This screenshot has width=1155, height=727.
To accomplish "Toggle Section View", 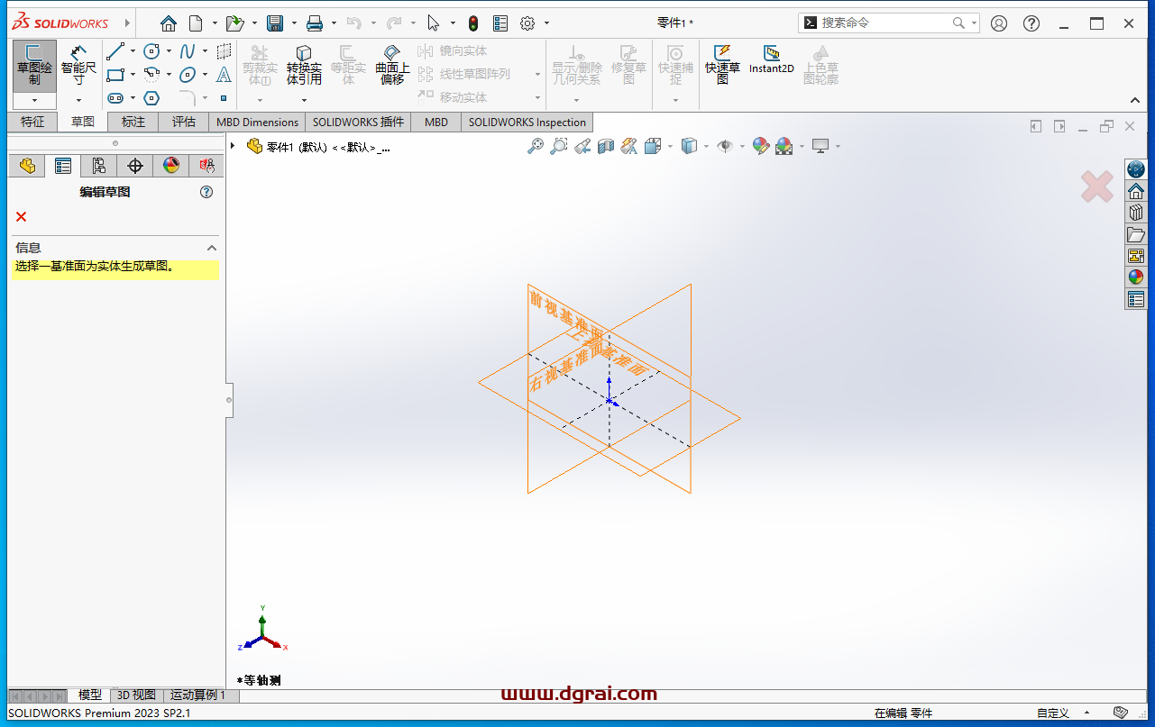I will click(606, 146).
